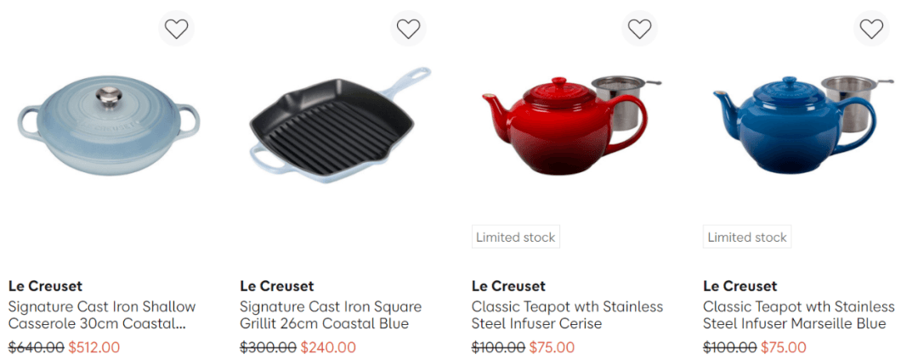Viewport: 918px width, 364px height.
Task: Open Classic Teapot Infuser Cerise product link
Action: [567, 315]
